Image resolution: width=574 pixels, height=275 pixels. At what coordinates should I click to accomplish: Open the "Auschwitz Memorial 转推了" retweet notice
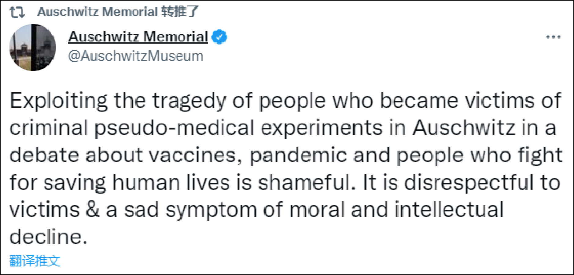pos(118,12)
